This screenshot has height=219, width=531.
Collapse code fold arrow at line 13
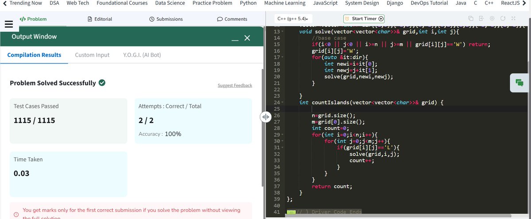pos(283,32)
